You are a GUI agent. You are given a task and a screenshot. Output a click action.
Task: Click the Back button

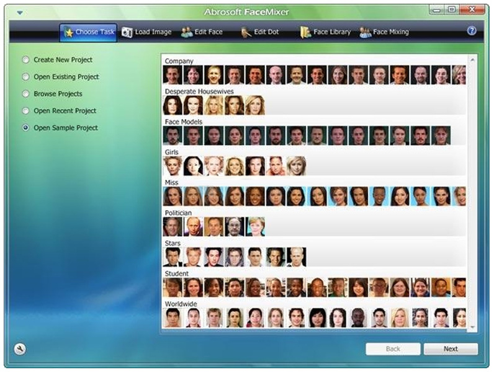[x=393, y=349]
